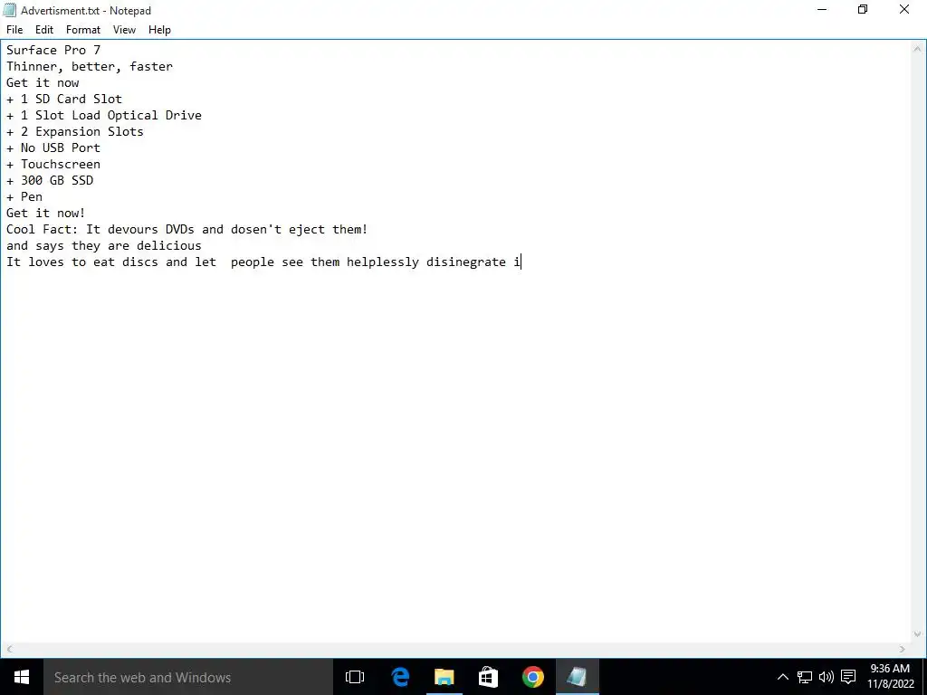The height and width of the screenshot is (695, 927).
Task: Show hidden system tray icons
Action: pyautogui.click(x=782, y=677)
